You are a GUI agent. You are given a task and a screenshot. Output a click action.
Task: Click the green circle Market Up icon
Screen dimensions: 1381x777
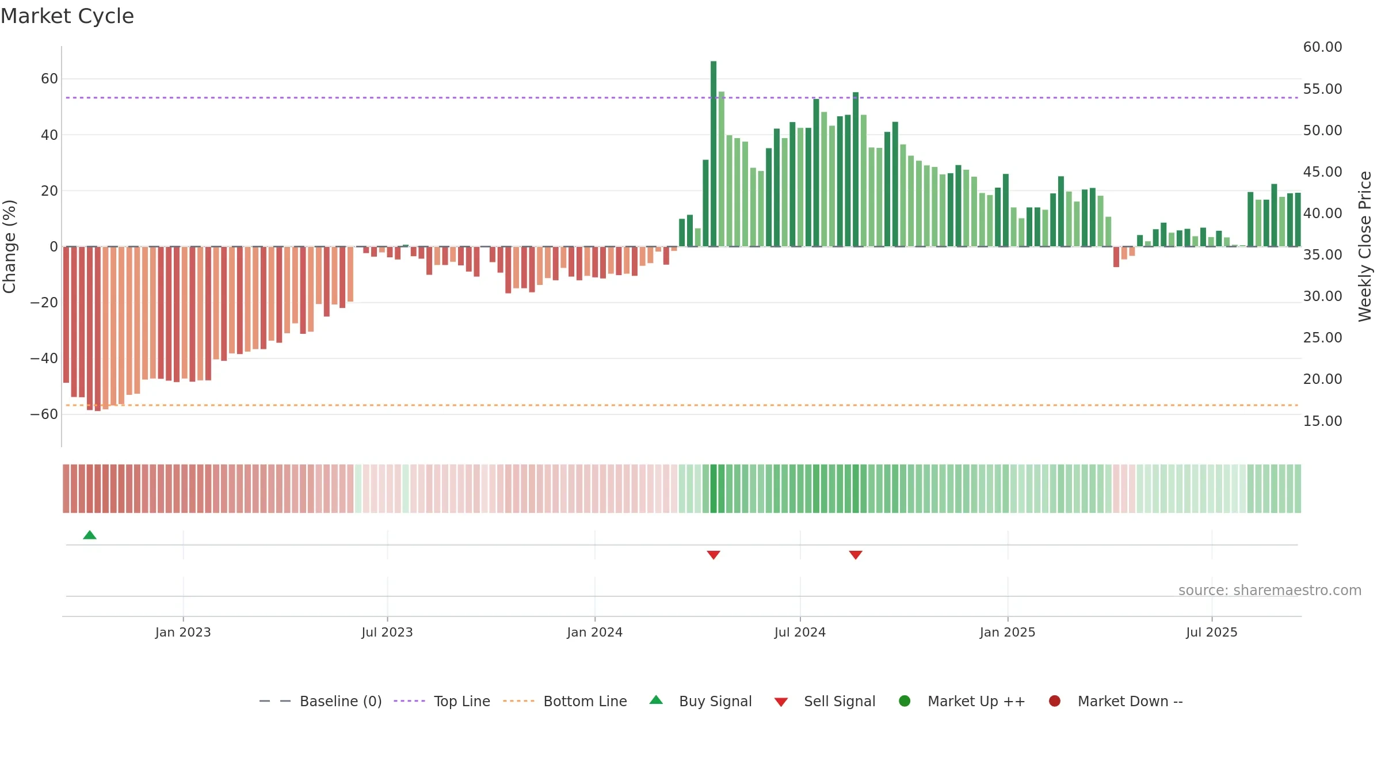[x=905, y=701]
